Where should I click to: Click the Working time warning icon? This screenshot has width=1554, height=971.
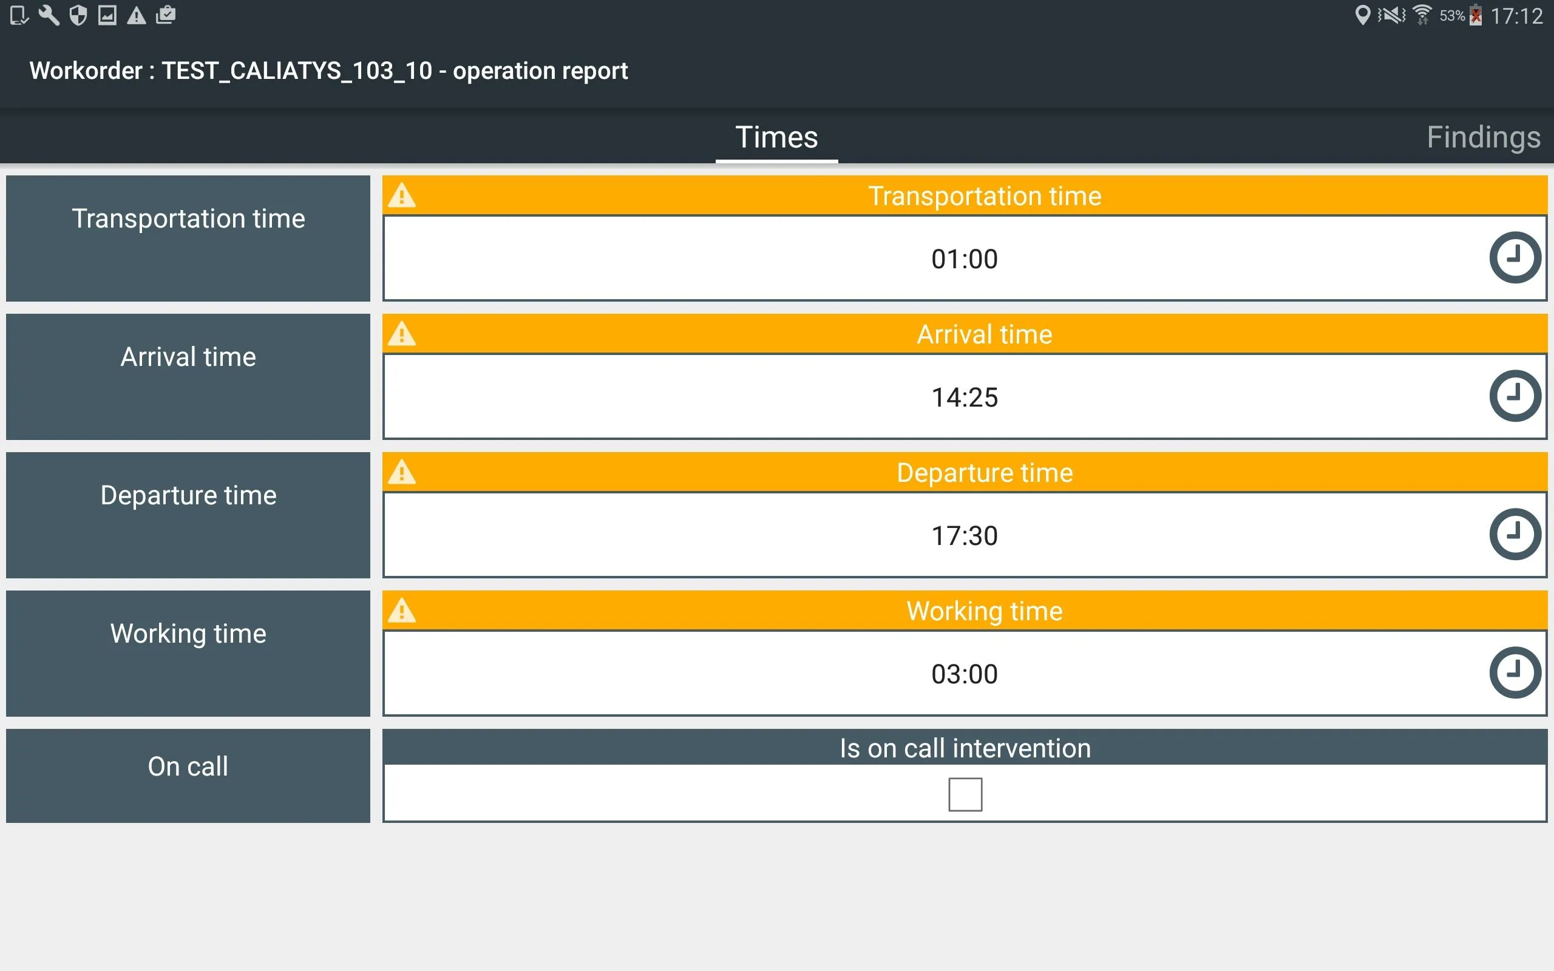402,611
